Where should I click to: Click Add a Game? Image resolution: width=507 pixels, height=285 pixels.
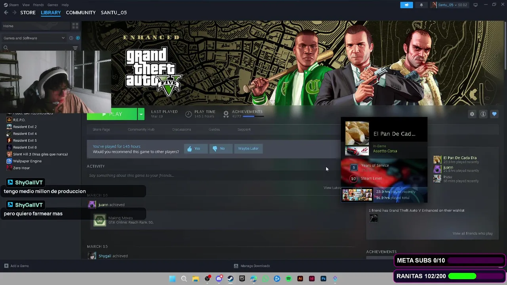pyautogui.click(x=16, y=266)
